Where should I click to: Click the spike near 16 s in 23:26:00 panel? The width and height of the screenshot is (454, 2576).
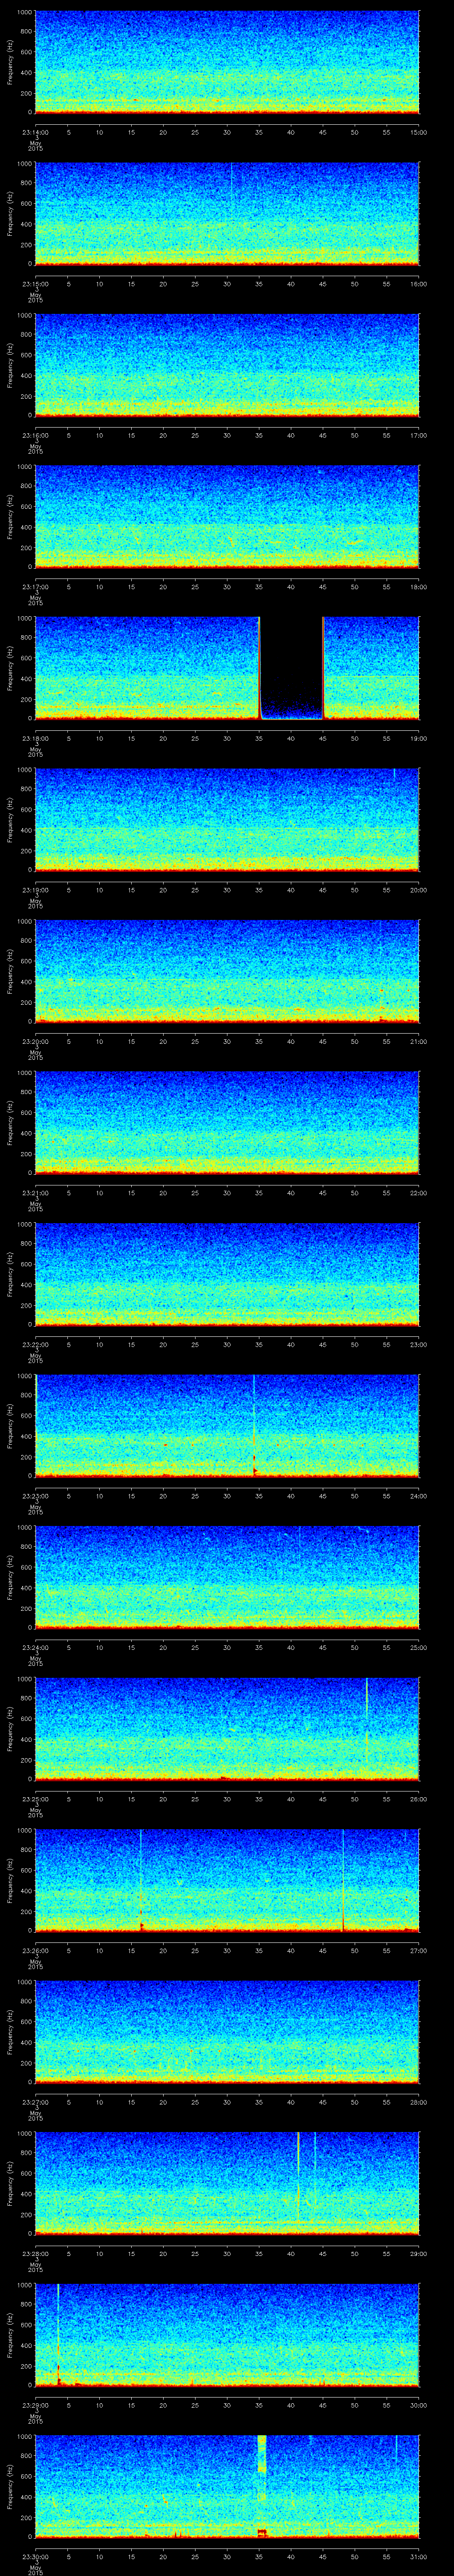[141, 1880]
